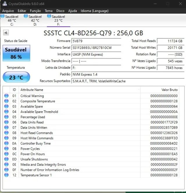Click the status orb for Data Units Read

coord(6,122)
